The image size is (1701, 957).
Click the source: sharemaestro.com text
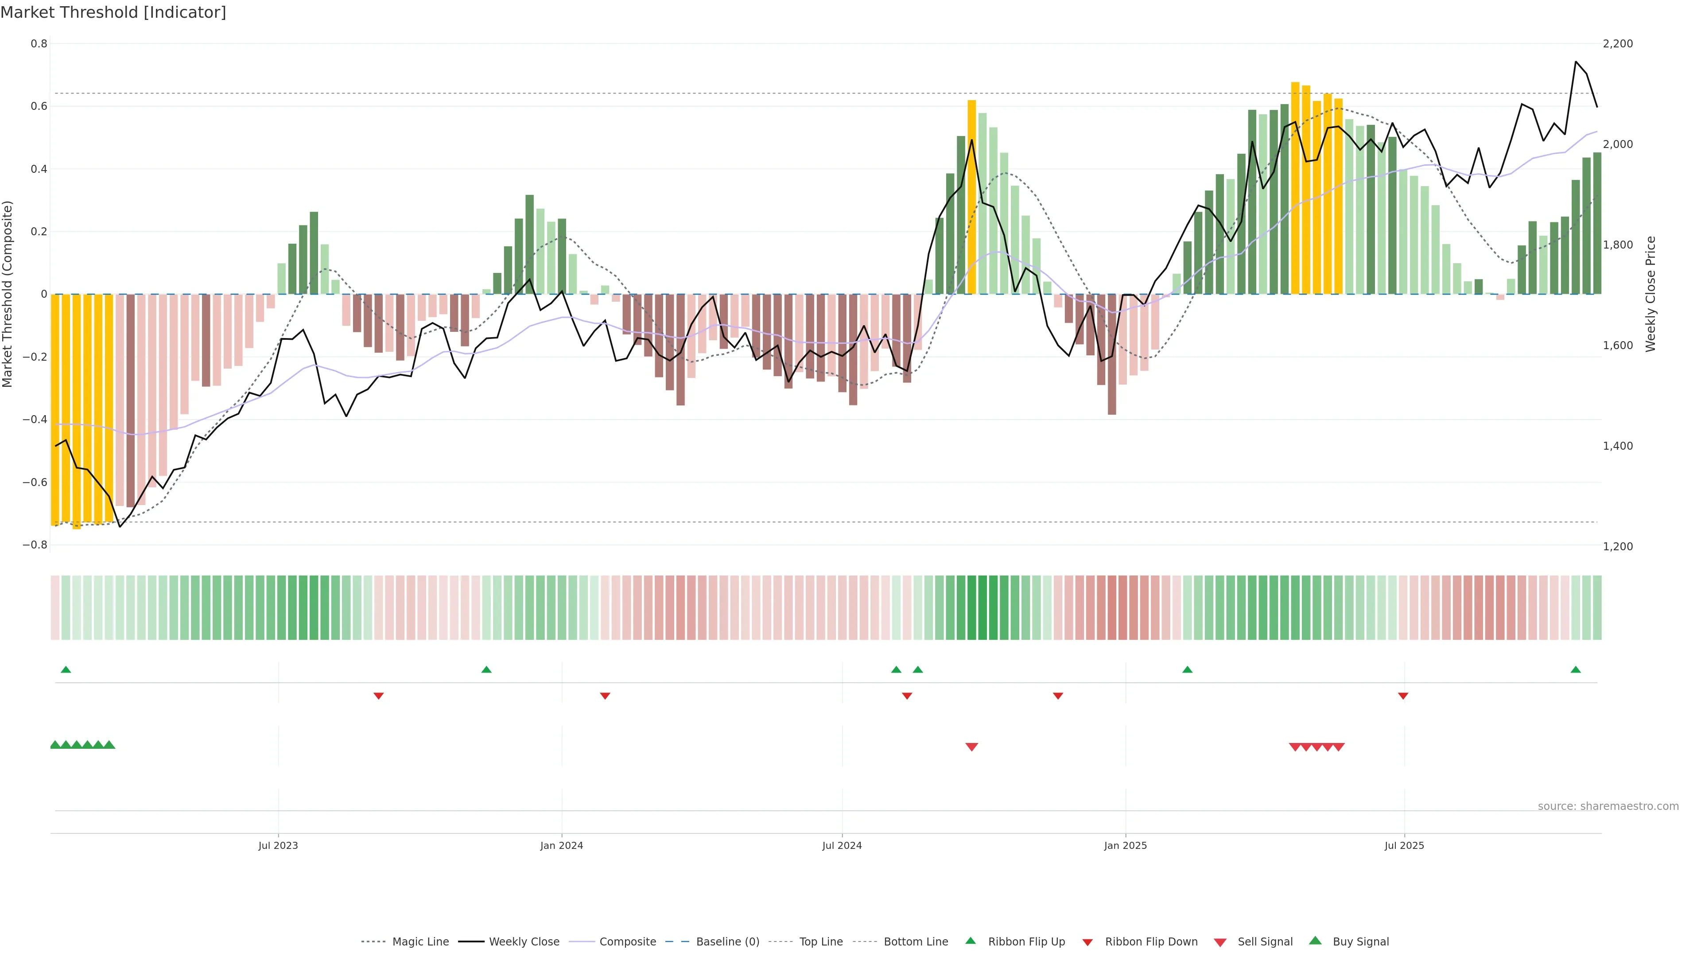[1608, 806]
